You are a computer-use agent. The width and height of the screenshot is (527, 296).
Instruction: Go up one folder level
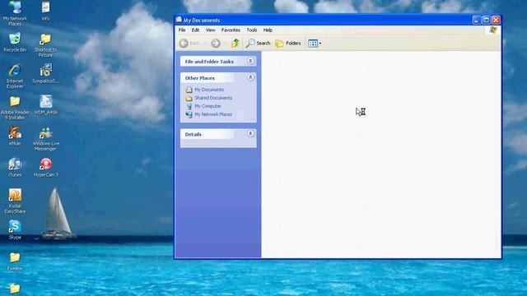click(236, 43)
